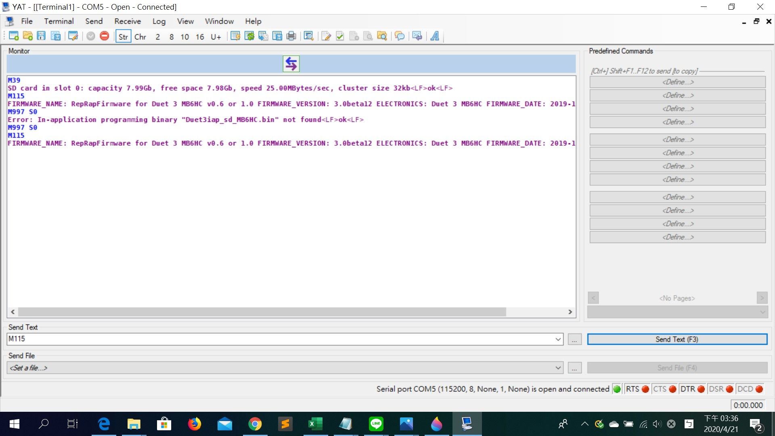The height and width of the screenshot is (436, 775).
Task: Click the greyed view log file icon
Action: point(368,36)
